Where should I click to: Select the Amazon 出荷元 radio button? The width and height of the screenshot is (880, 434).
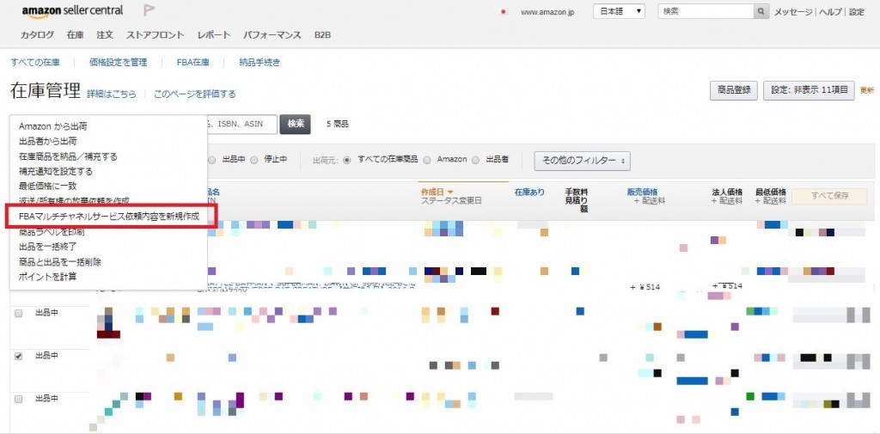[x=430, y=160]
